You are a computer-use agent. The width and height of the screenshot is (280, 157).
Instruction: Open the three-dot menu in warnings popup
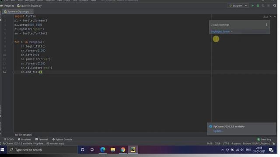point(266,25)
